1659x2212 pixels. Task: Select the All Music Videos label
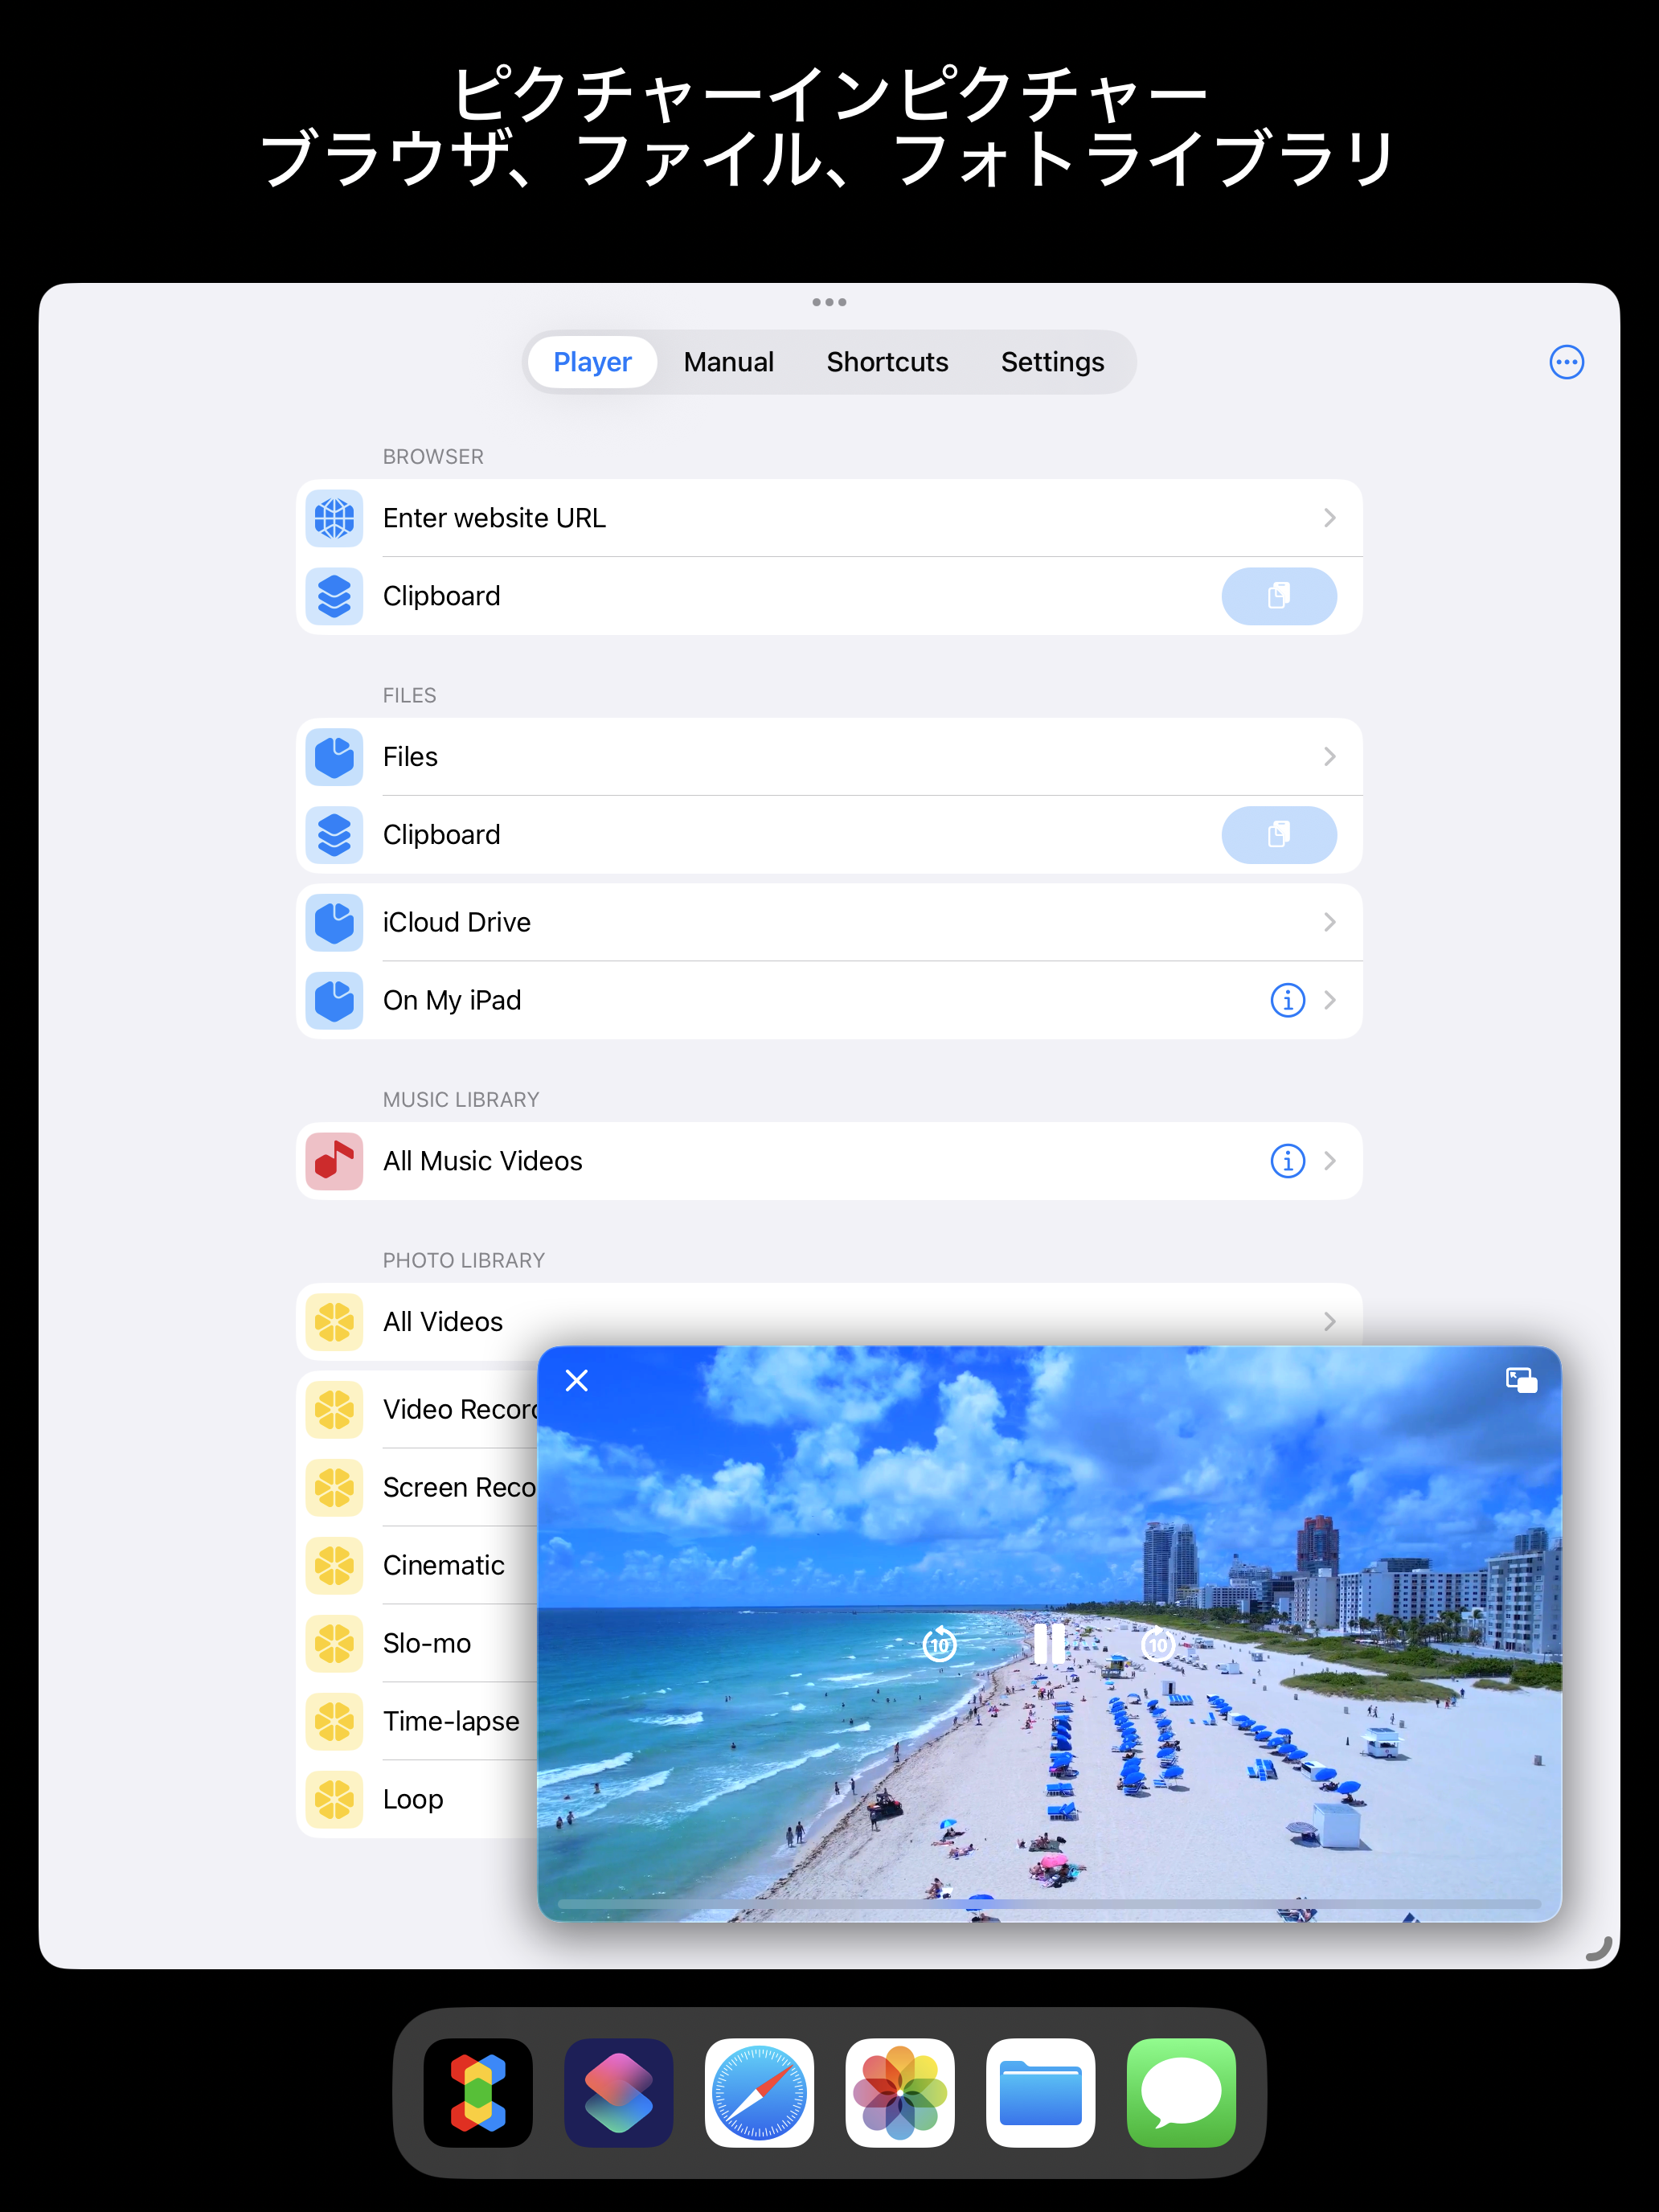tap(482, 1161)
